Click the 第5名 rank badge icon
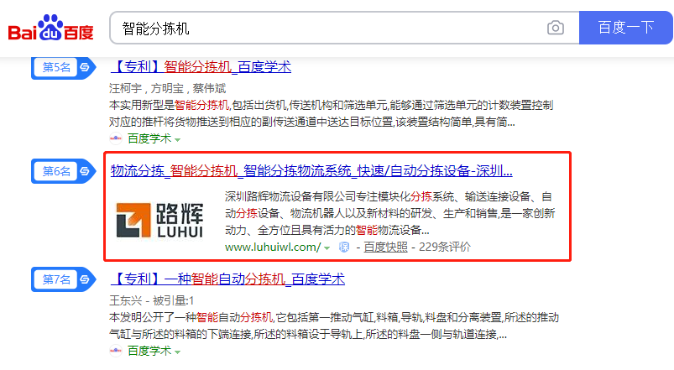Screen dimensions: 674x370 84,66
